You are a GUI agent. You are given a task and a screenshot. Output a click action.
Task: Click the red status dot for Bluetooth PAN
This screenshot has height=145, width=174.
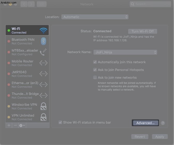coord(9,41)
